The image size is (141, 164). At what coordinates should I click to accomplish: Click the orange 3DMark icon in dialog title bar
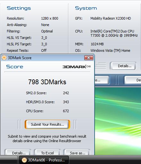[x=4, y=58]
